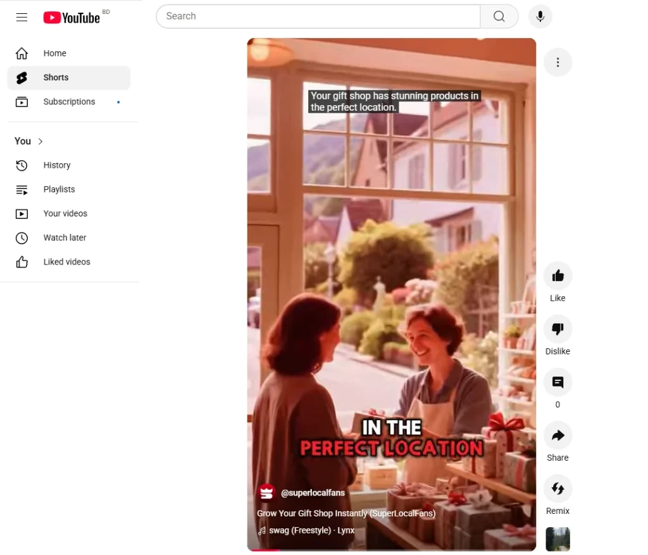Open History from the sidebar
The height and width of the screenshot is (555, 648).
pyautogui.click(x=56, y=165)
